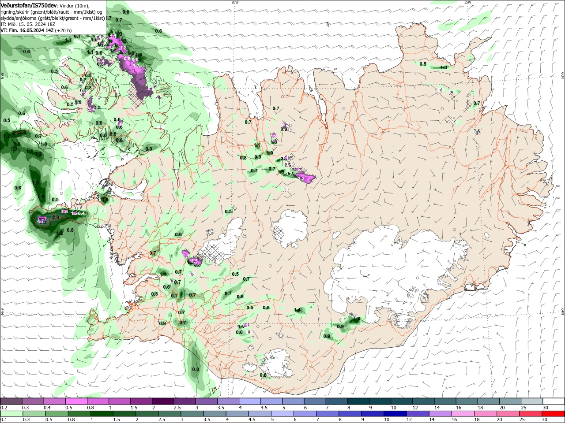The width and height of the screenshot is (565, 423).
Task: Pick the pale lavender 5–6 rain legend swatch
Action: (x=282, y=414)
